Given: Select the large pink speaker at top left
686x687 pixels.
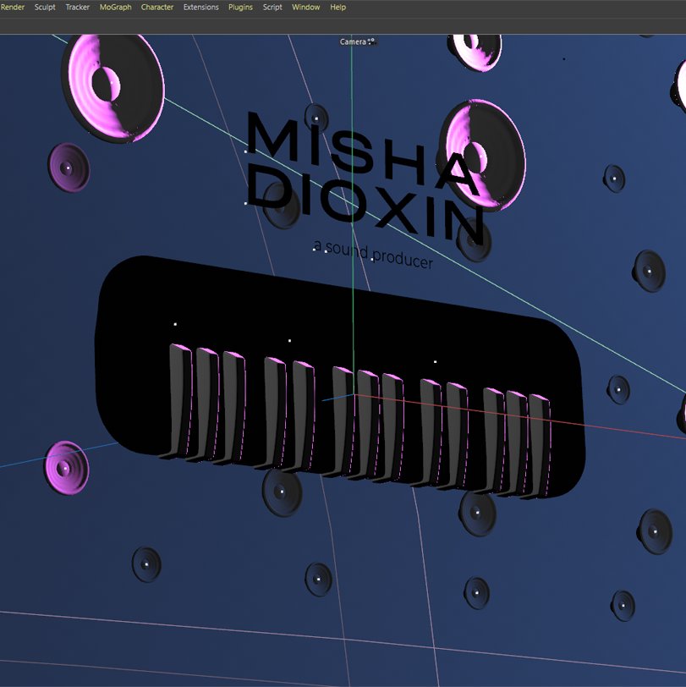Looking at the screenshot, I should pyautogui.click(x=113, y=85).
